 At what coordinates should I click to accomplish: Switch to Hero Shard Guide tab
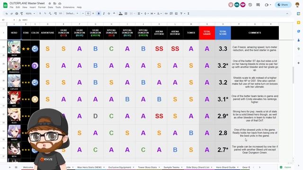[225, 167]
